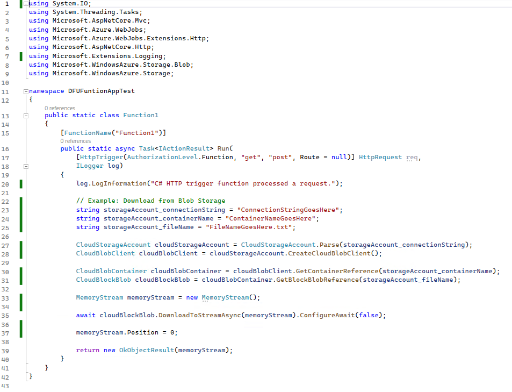Open the "0 references" CodeLens above Run method

coord(75,141)
